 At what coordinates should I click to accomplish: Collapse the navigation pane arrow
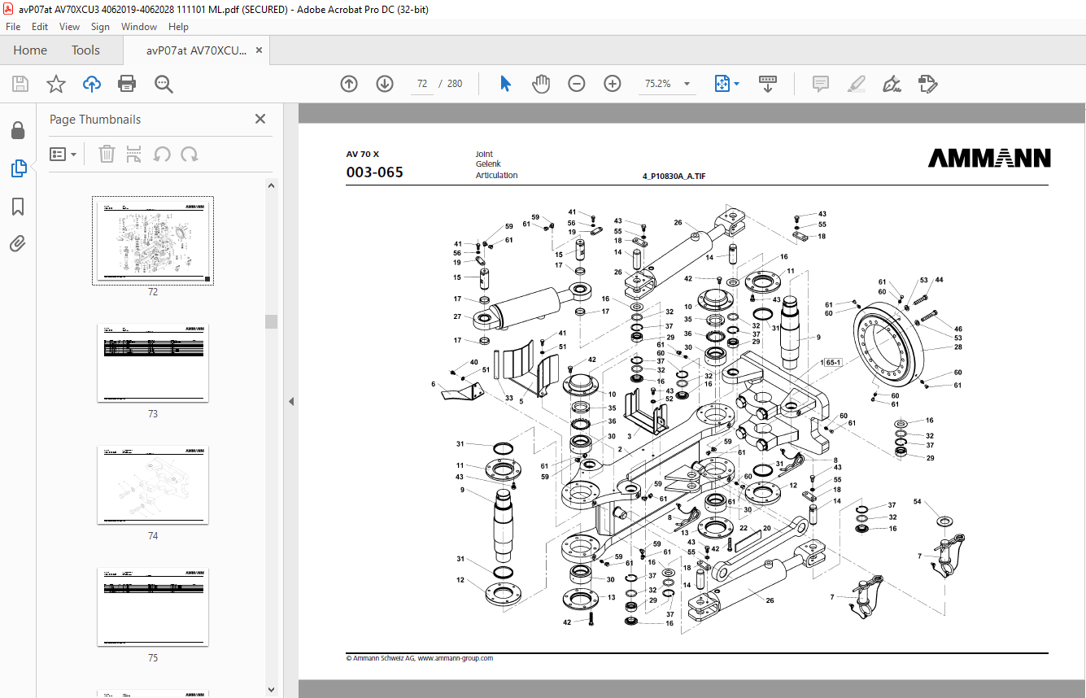(291, 401)
